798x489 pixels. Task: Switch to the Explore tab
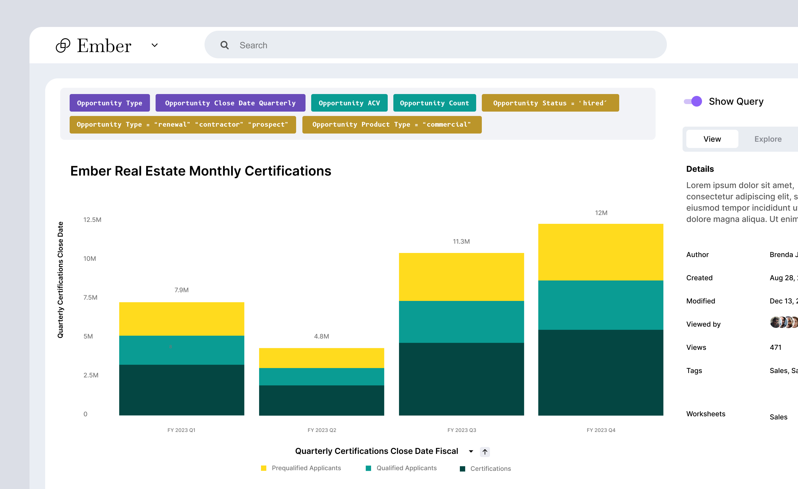coord(768,139)
